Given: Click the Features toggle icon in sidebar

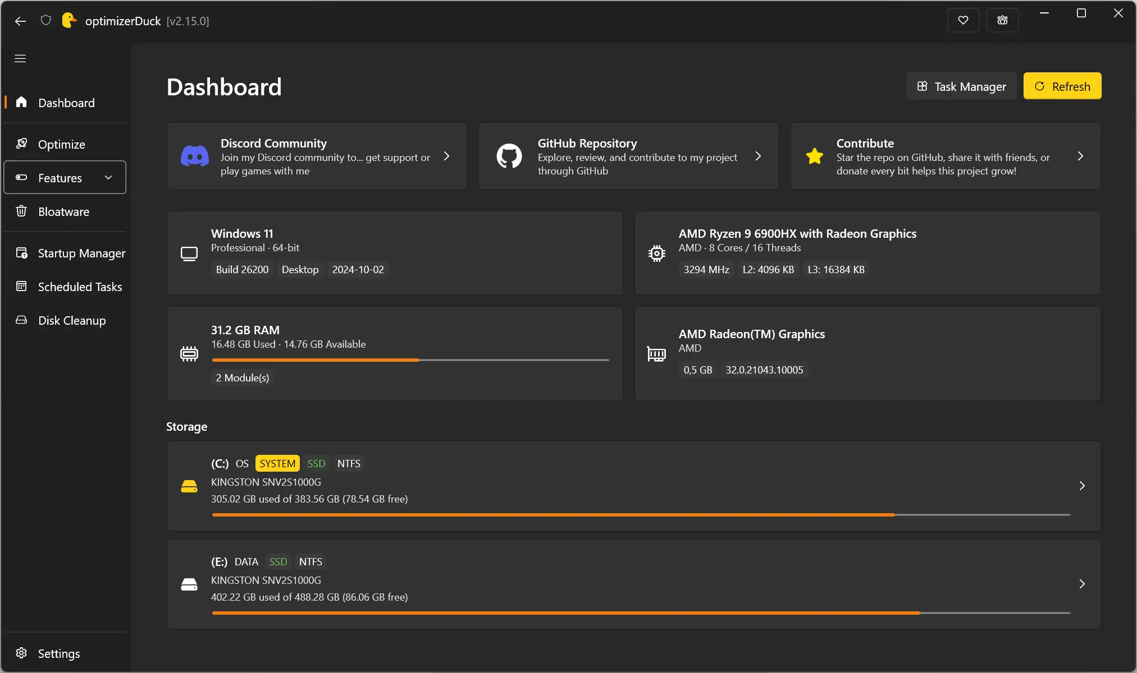Looking at the screenshot, I should coord(21,177).
